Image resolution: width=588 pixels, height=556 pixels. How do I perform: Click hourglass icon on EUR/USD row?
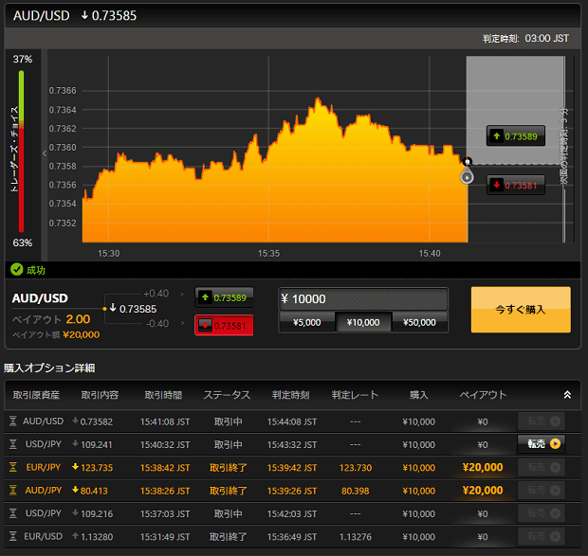[x=13, y=536]
